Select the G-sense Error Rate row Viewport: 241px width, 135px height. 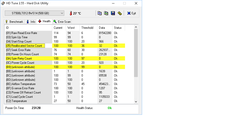65,88
